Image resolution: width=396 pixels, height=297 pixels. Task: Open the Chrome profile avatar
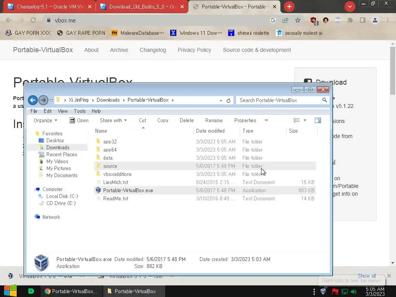(x=375, y=20)
